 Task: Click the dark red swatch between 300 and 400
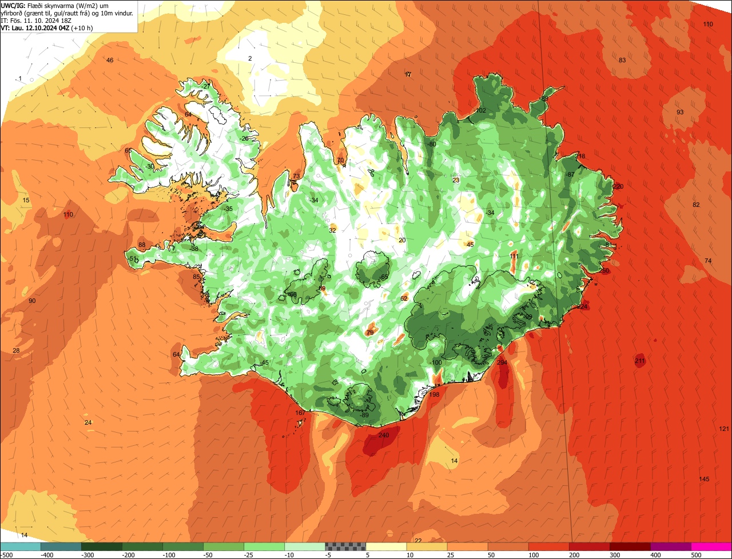(x=630, y=546)
